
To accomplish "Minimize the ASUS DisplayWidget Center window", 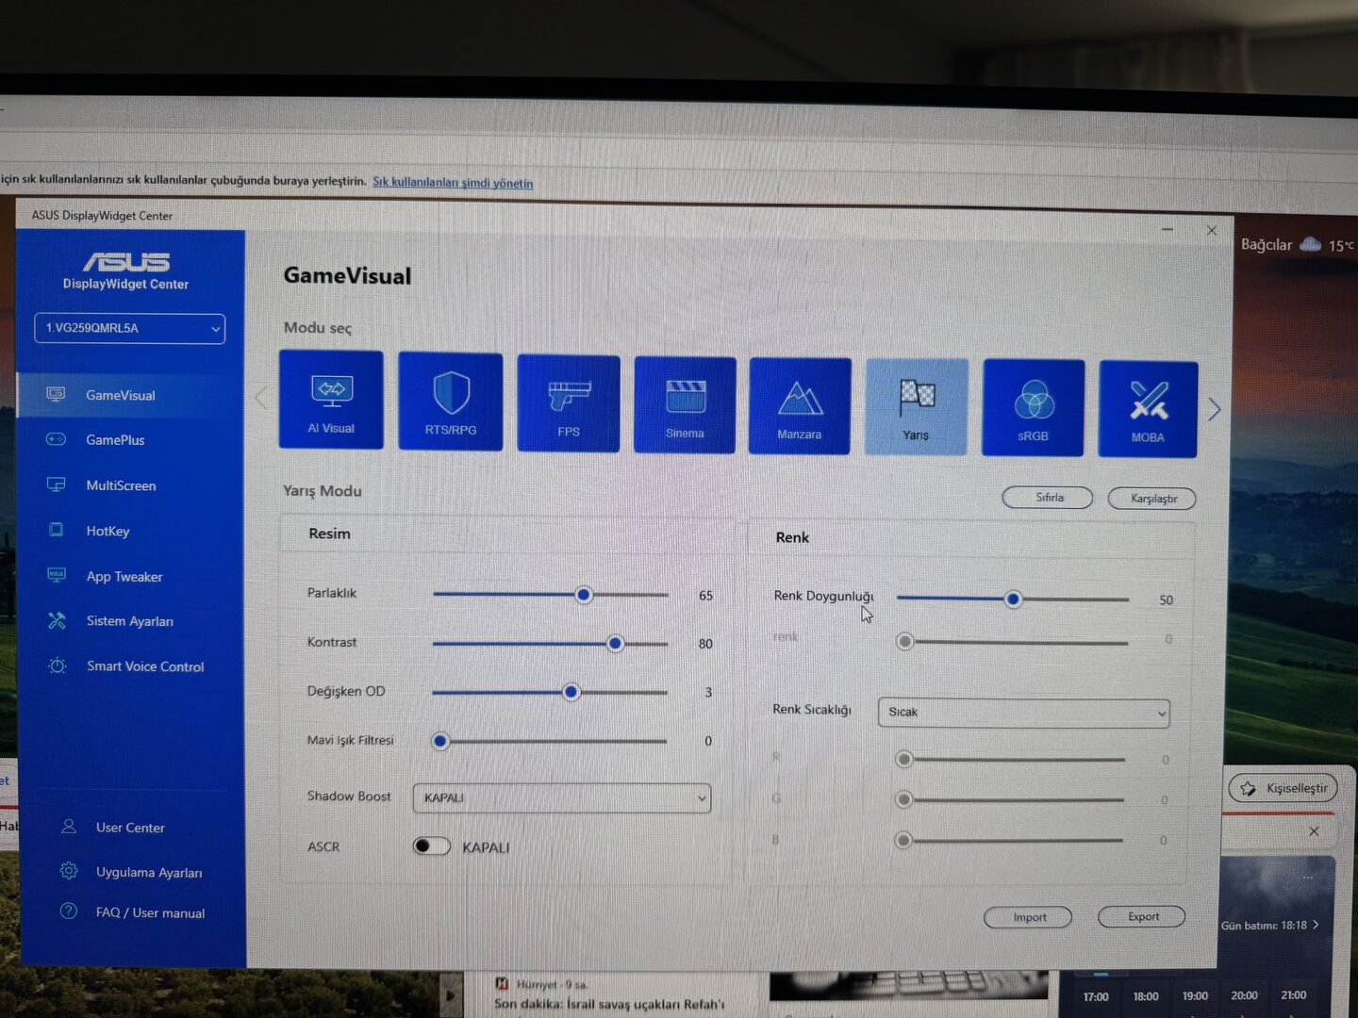I will [x=1168, y=230].
